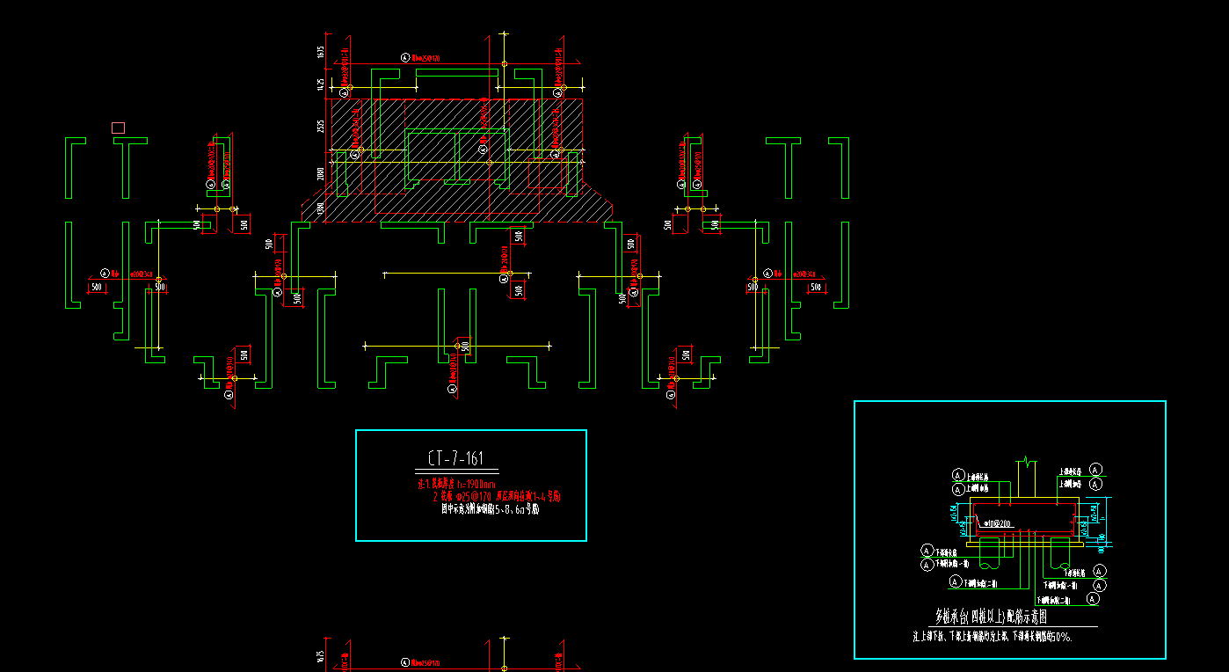
Task: Select the small white square above the left columns
Action: point(119,128)
